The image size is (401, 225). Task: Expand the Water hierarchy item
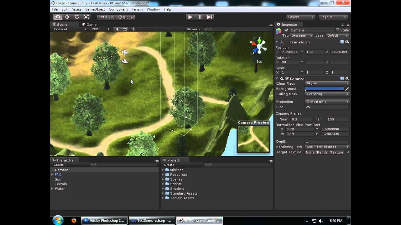52,189
